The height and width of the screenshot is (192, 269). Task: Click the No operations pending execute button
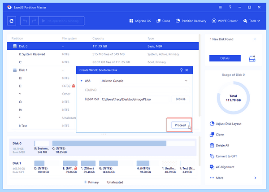(x=61, y=21)
